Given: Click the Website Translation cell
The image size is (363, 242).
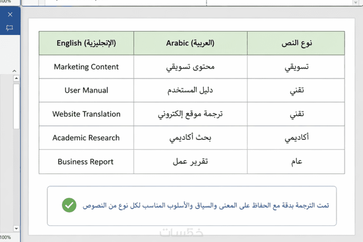Looking at the screenshot, I should pos(86,114).
